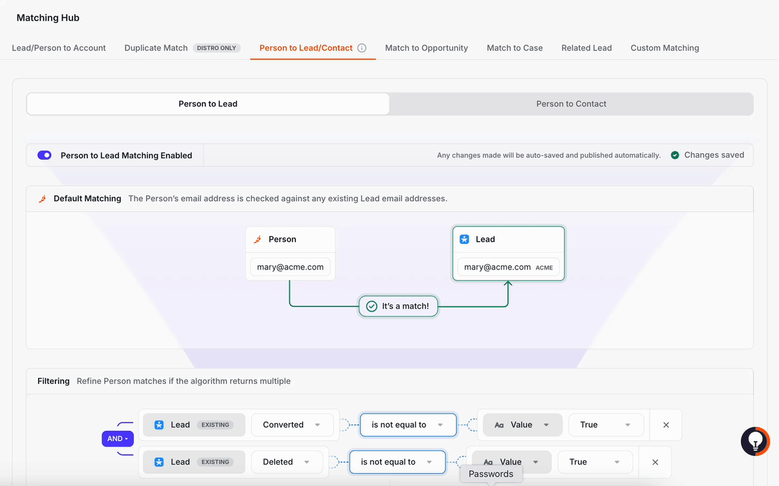
Task: Click the Aa value-type icon in the Deleted row
Action: (x=488, y=462)
